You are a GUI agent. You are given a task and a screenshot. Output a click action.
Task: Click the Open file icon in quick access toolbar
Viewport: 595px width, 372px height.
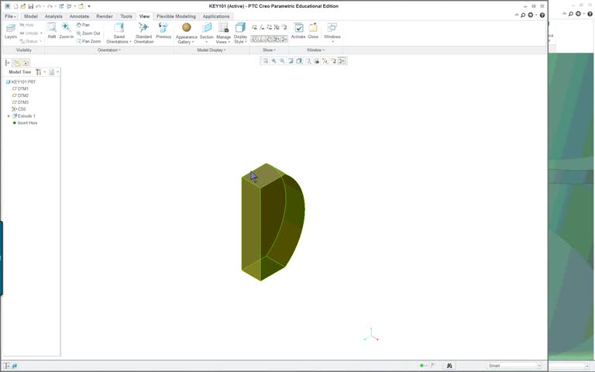(23, 6)
